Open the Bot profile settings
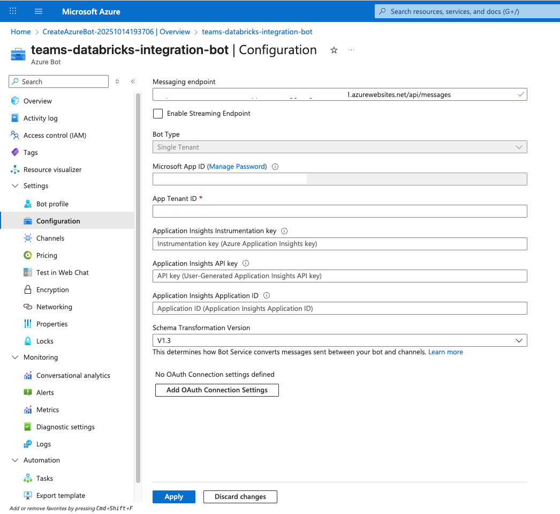The image size is (560, 514). (x=52, y=204)
